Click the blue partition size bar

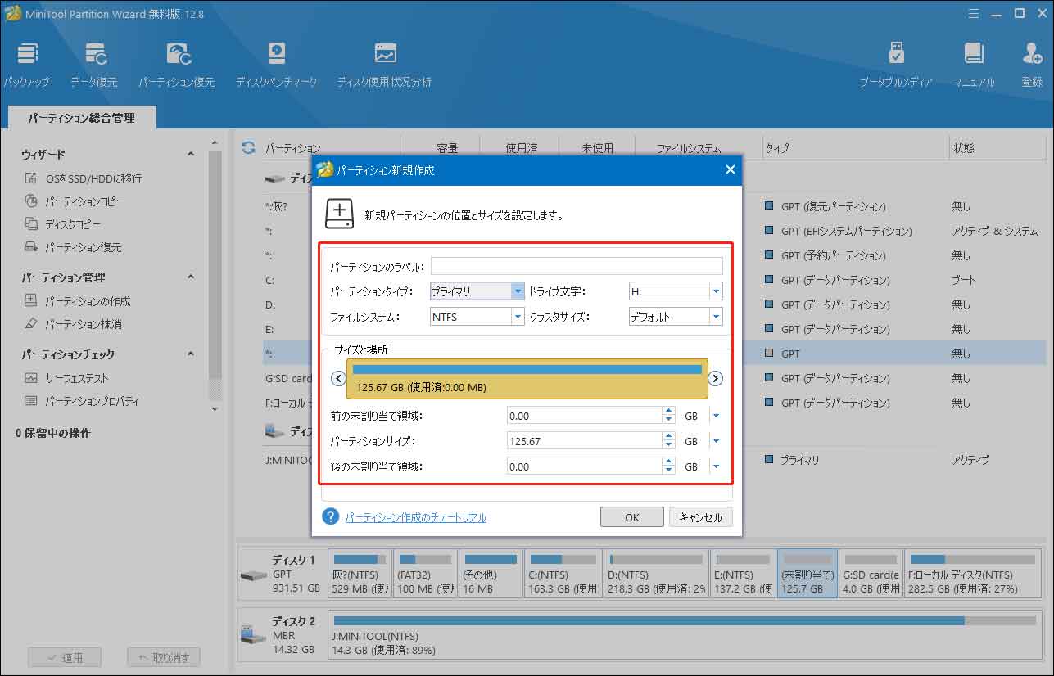(527, 370)
